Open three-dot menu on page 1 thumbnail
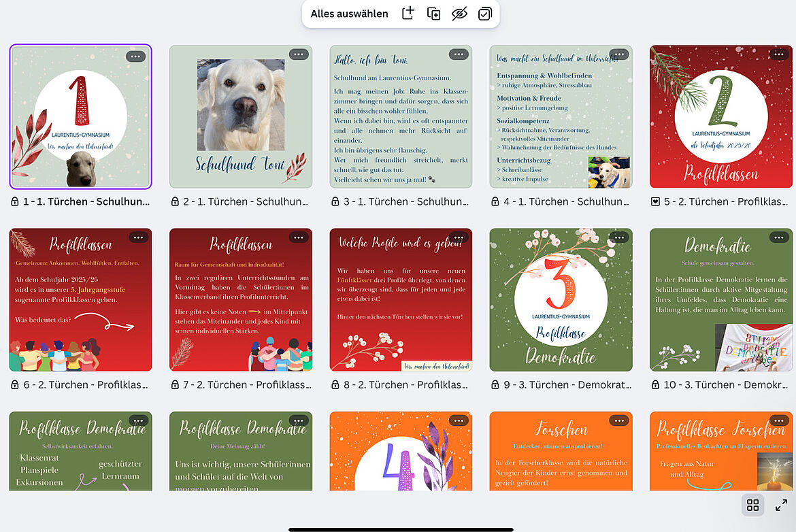 click(135, 56)
